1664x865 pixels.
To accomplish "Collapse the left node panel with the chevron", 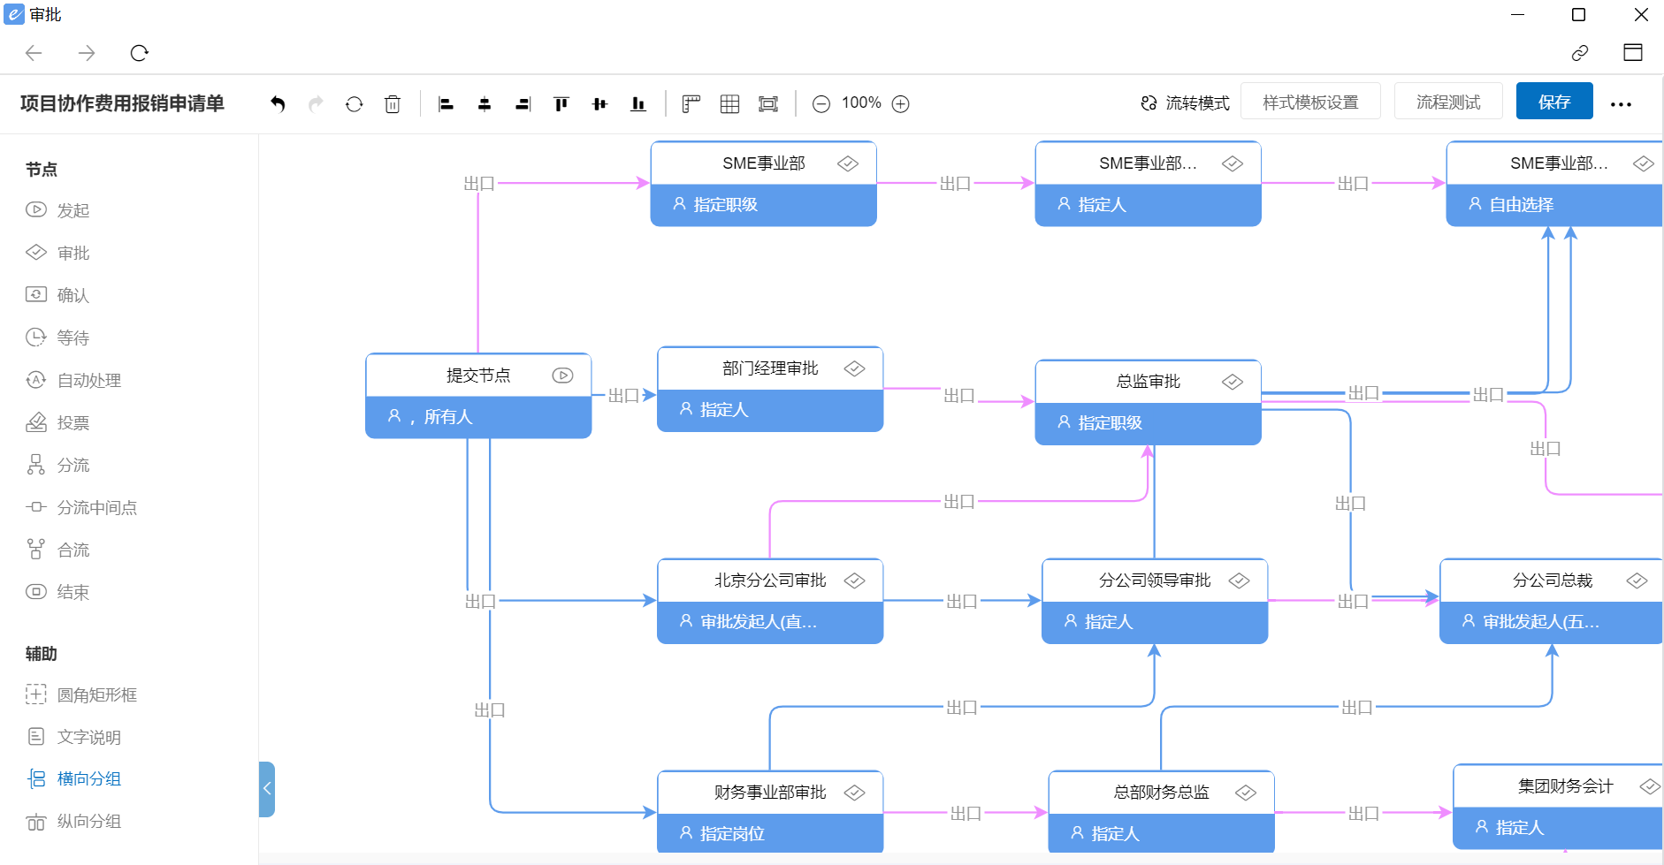I will [x=268, y=789].
